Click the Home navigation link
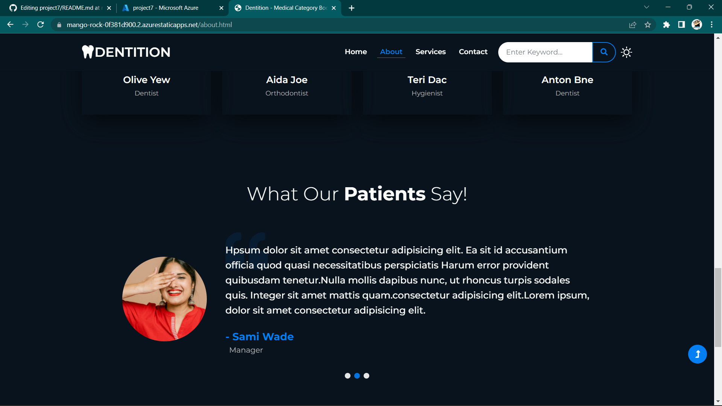Screen dimensions: 722x406 click(x=356, y=52)
